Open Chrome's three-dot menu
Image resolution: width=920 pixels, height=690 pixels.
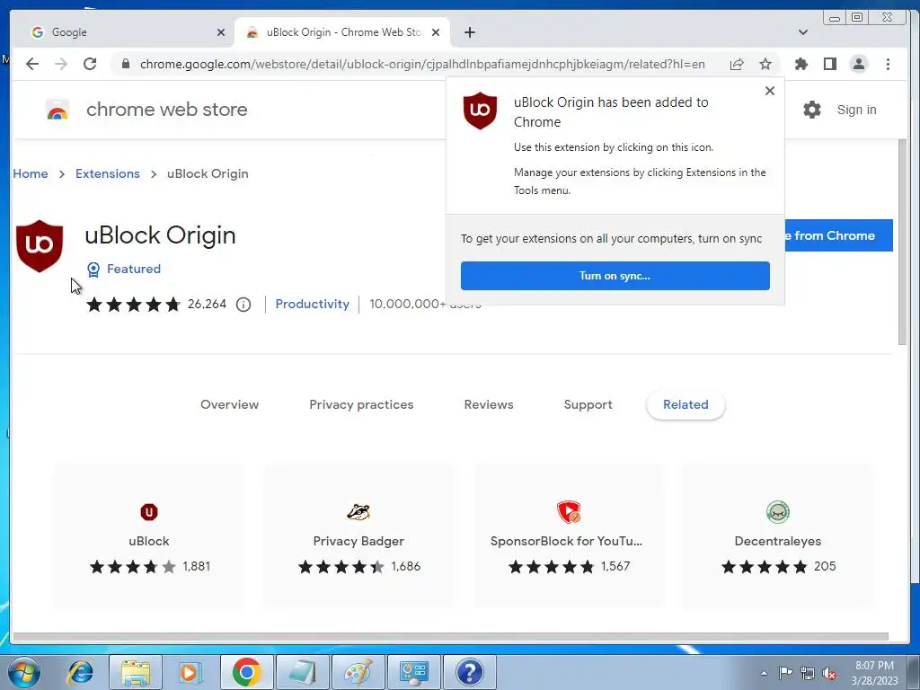[x=888, y=64]
